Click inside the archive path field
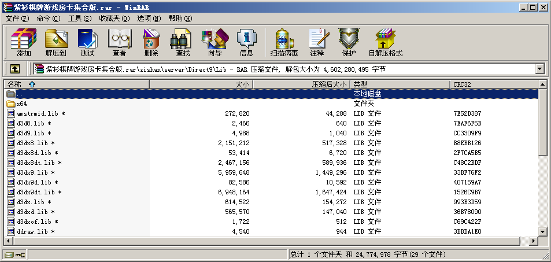Image resolution: width=551 pixels, height=262 pixels. pyautogui.click(x=284, y=69)
